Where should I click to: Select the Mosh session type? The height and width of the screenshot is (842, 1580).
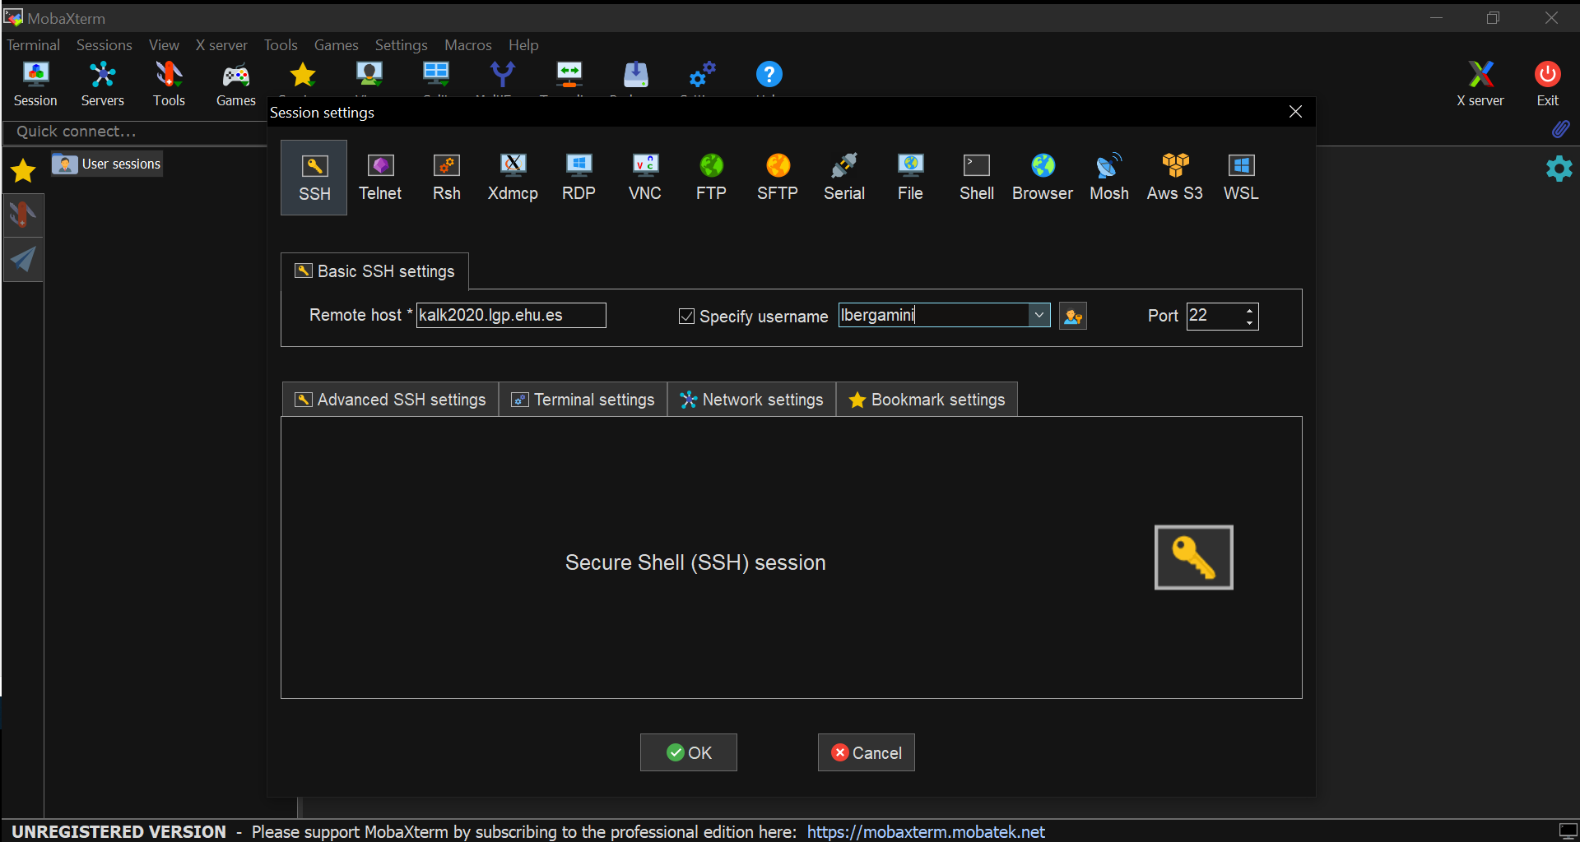click(x=1108, y=177)
